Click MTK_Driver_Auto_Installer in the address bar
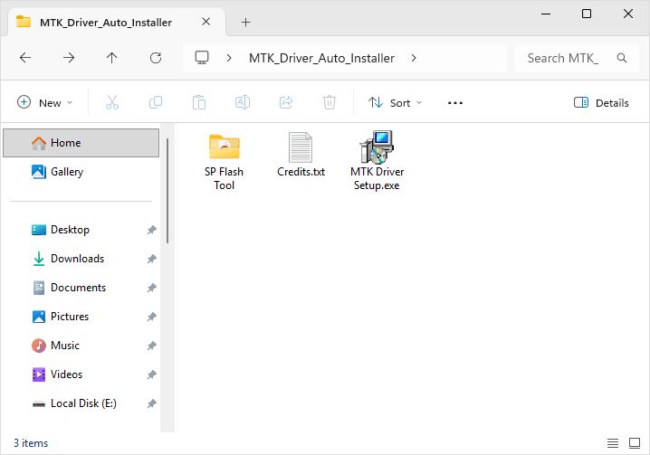 (321, 58)
